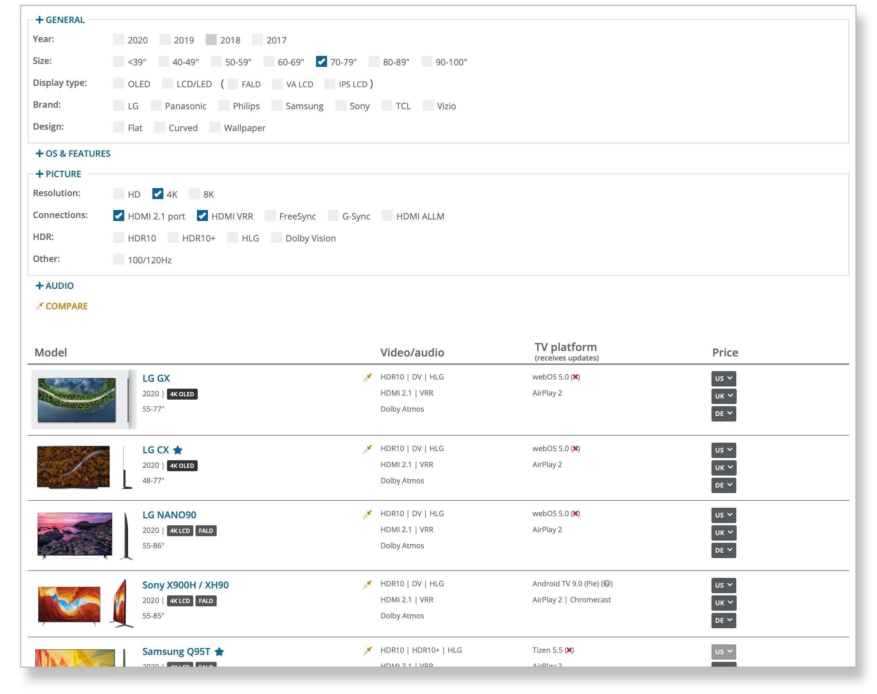The width and height of the screenshot is (877, 694).
Task: Click the compare icon for Sony X900H
Action: tap(367, 584)
